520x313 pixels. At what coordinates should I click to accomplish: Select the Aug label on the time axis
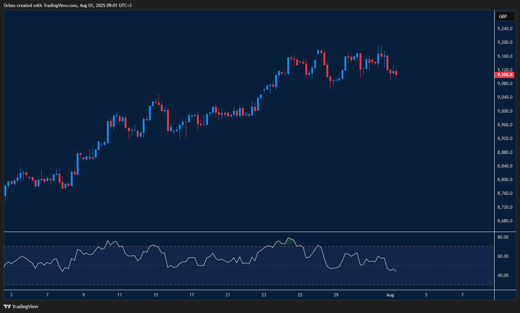click(390, 295)
